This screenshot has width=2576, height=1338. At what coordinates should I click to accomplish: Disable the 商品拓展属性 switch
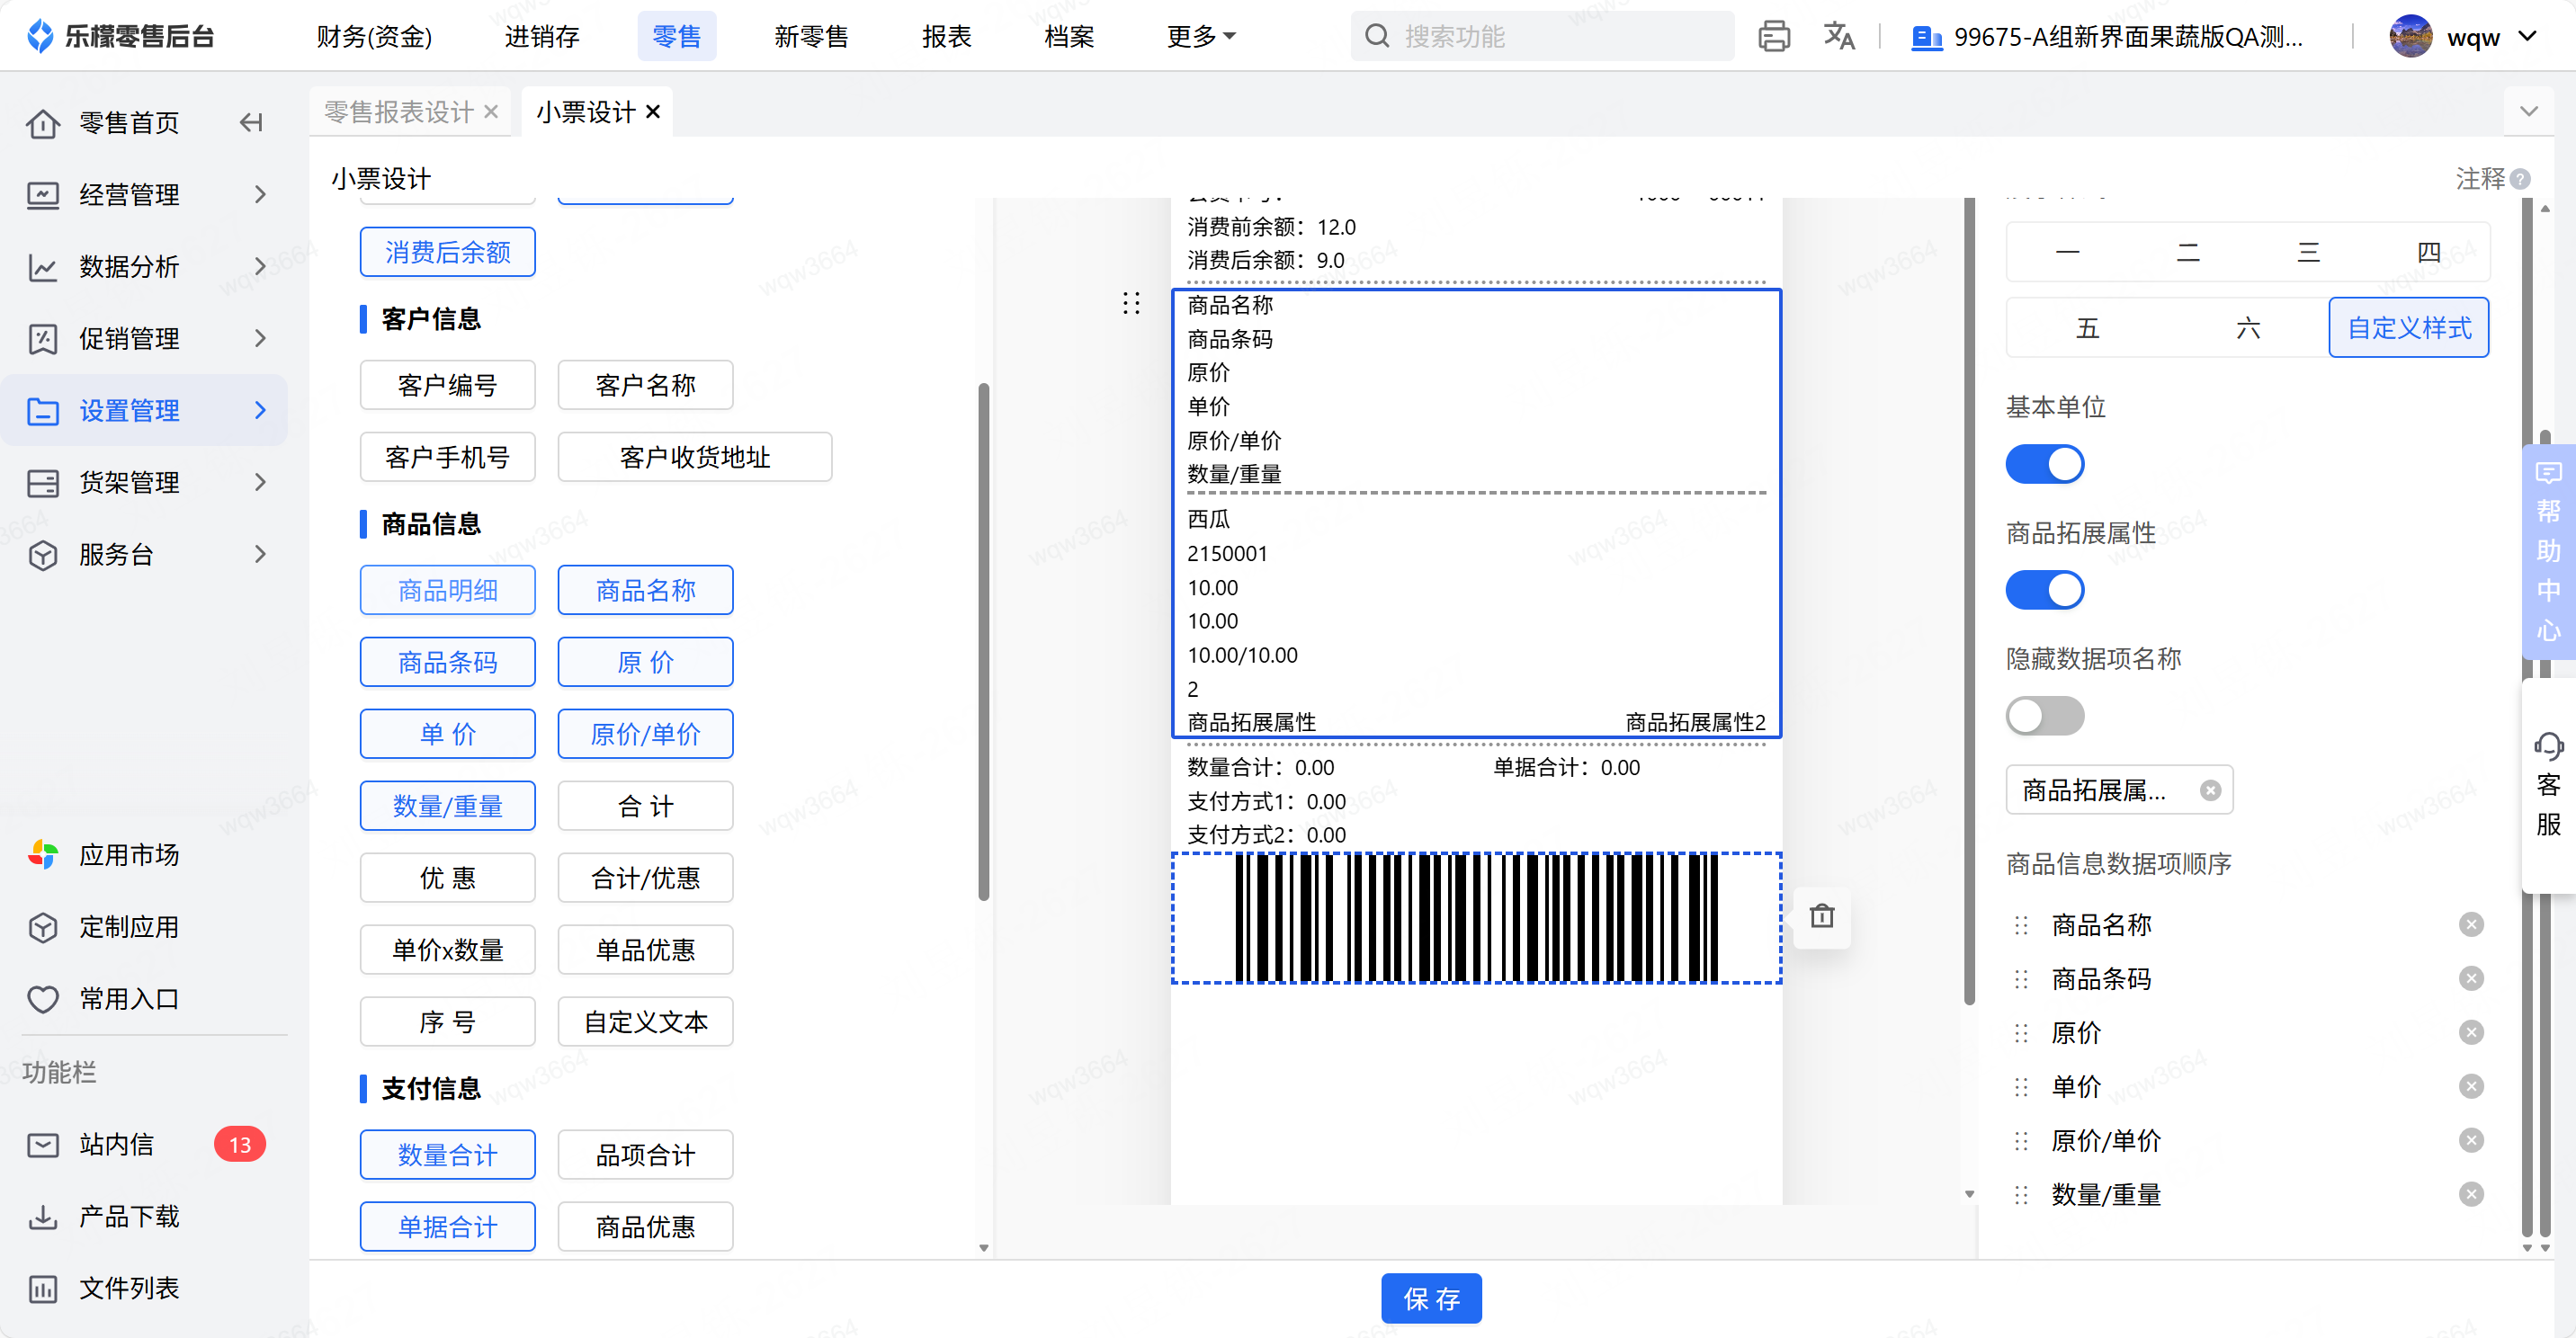point(2044,590)
